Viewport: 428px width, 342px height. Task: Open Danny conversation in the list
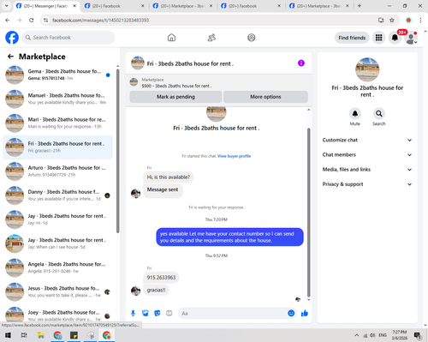tap(58, 195)
